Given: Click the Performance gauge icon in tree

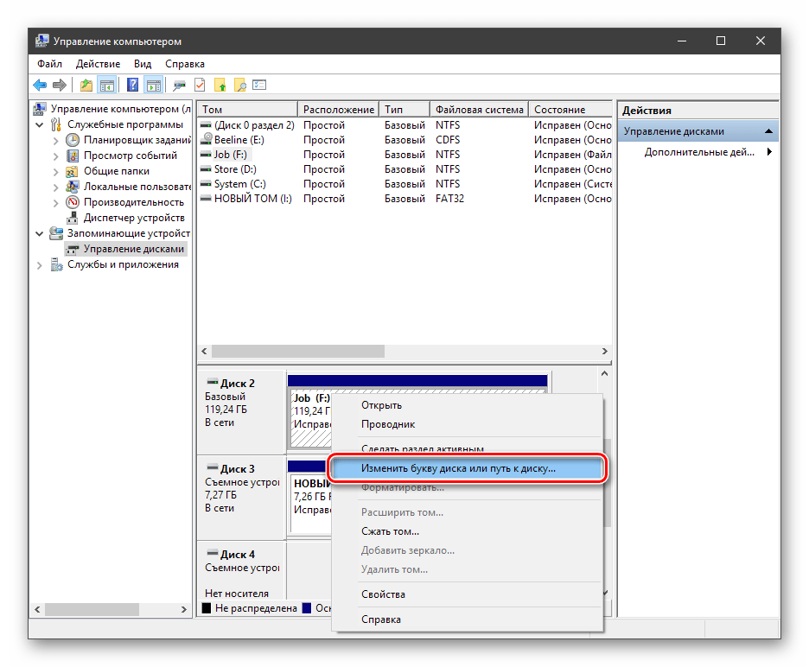Looking at the screenshot, I should tap(73, 202).
